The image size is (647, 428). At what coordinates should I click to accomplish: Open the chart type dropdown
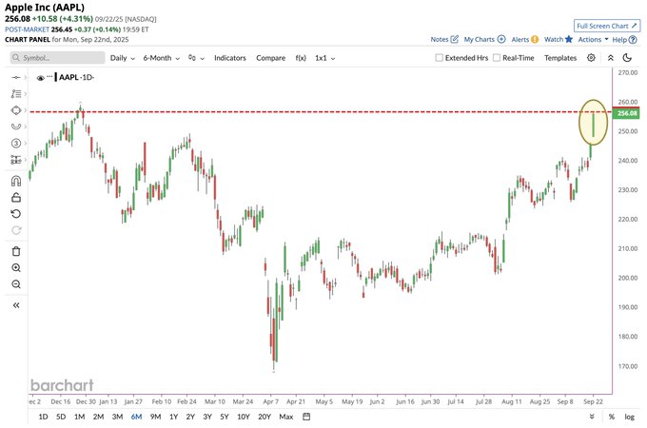tap(196, 58)
